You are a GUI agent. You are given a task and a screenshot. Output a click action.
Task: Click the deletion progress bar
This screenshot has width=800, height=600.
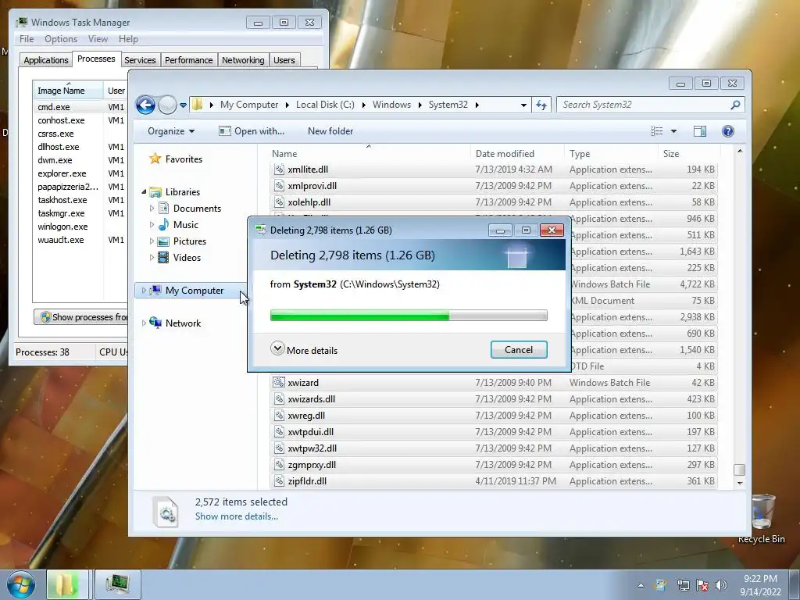pos(409,316)
